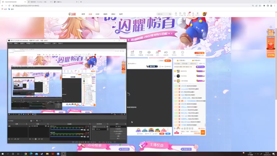Open the Windows Start menu
The height and width of the screenshot is (156, 277).
tap(2, 154)
